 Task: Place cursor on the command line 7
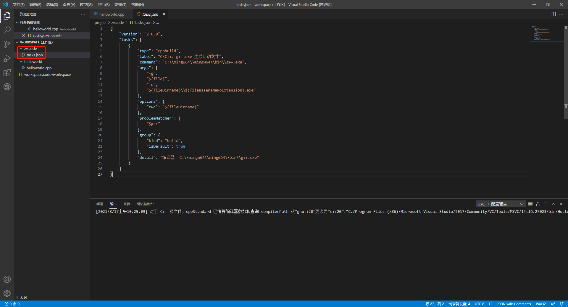point(192,62)
